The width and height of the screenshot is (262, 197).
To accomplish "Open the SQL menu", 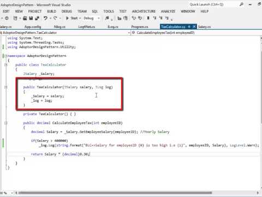I will tap(95, 11).
